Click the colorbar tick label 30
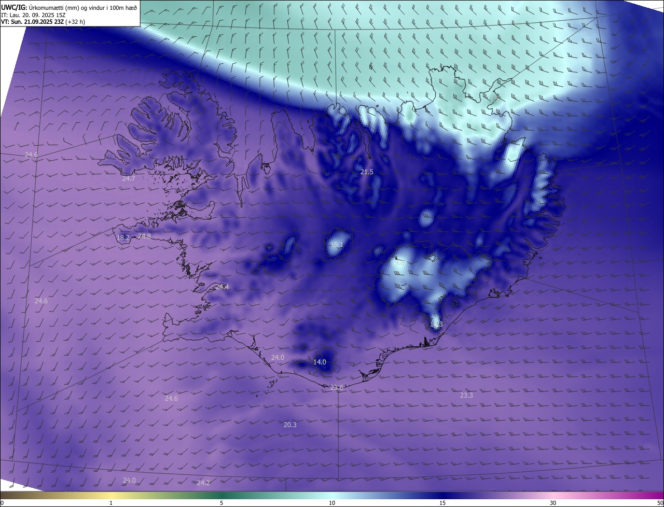The height and width of the screenshot is (507, 664). pyautogui.click(x=553, y=503)
